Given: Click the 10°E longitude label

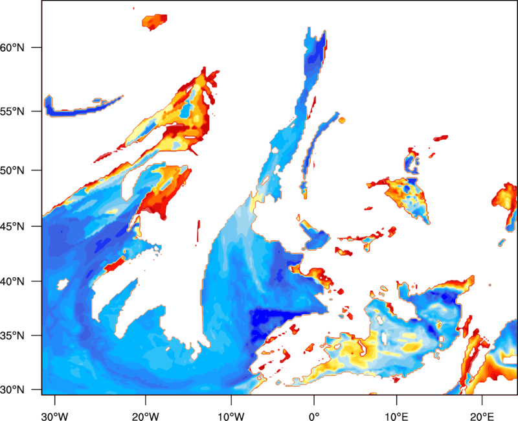Looking at the screenshot, I should (x=396, y=416).
